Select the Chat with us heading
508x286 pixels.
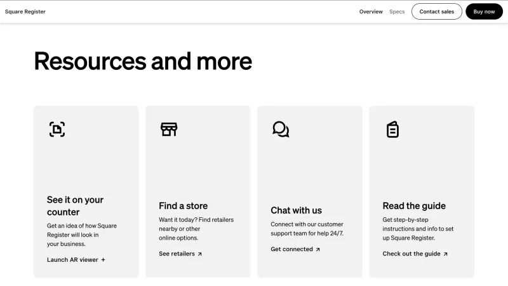point(296,210)
